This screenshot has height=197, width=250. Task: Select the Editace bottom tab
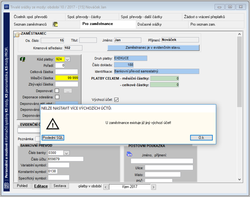pyautogui.click(x=41, y=186)
